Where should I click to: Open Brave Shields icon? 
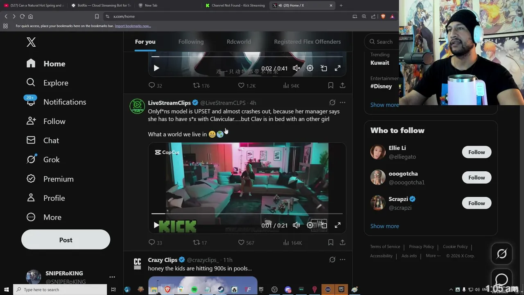[383, 16]
